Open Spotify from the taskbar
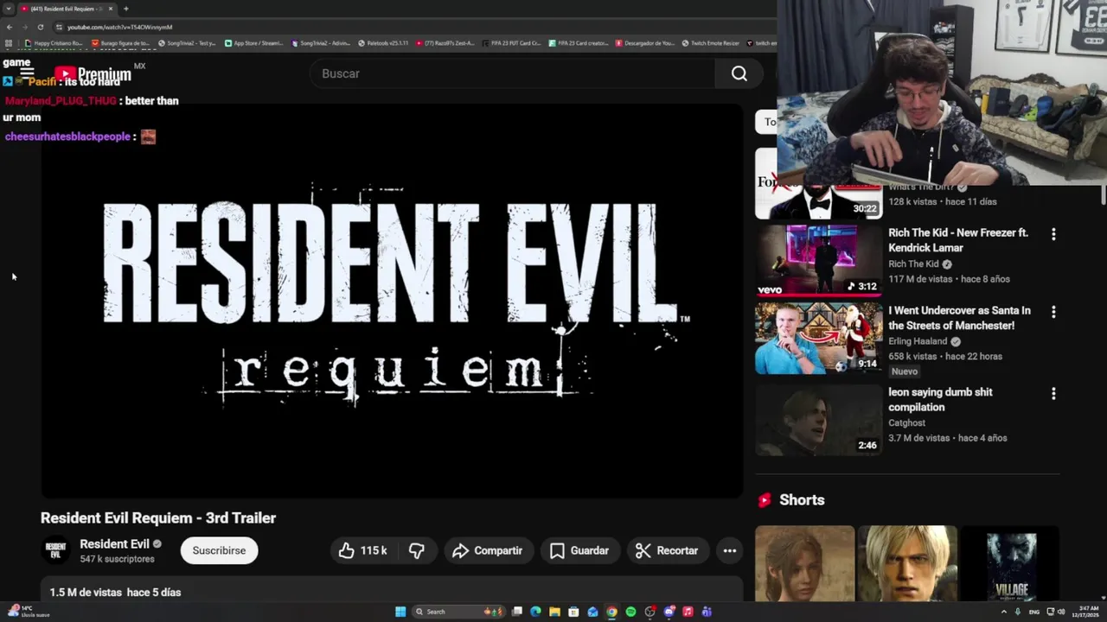The image size is (1107, 622). [x=630, y=612]
